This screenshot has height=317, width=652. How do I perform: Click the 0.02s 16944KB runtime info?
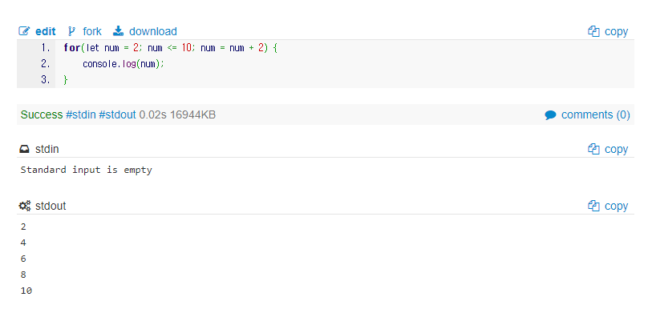[177, 115]
